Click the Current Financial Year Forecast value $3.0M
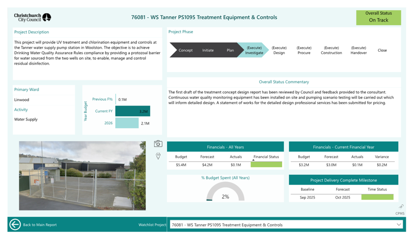413x239 pixels. (331, 165)
